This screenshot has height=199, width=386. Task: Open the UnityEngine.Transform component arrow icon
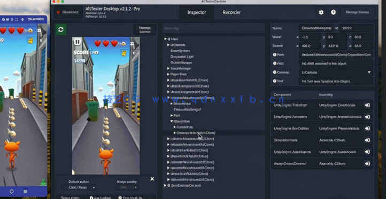[367, 105]
